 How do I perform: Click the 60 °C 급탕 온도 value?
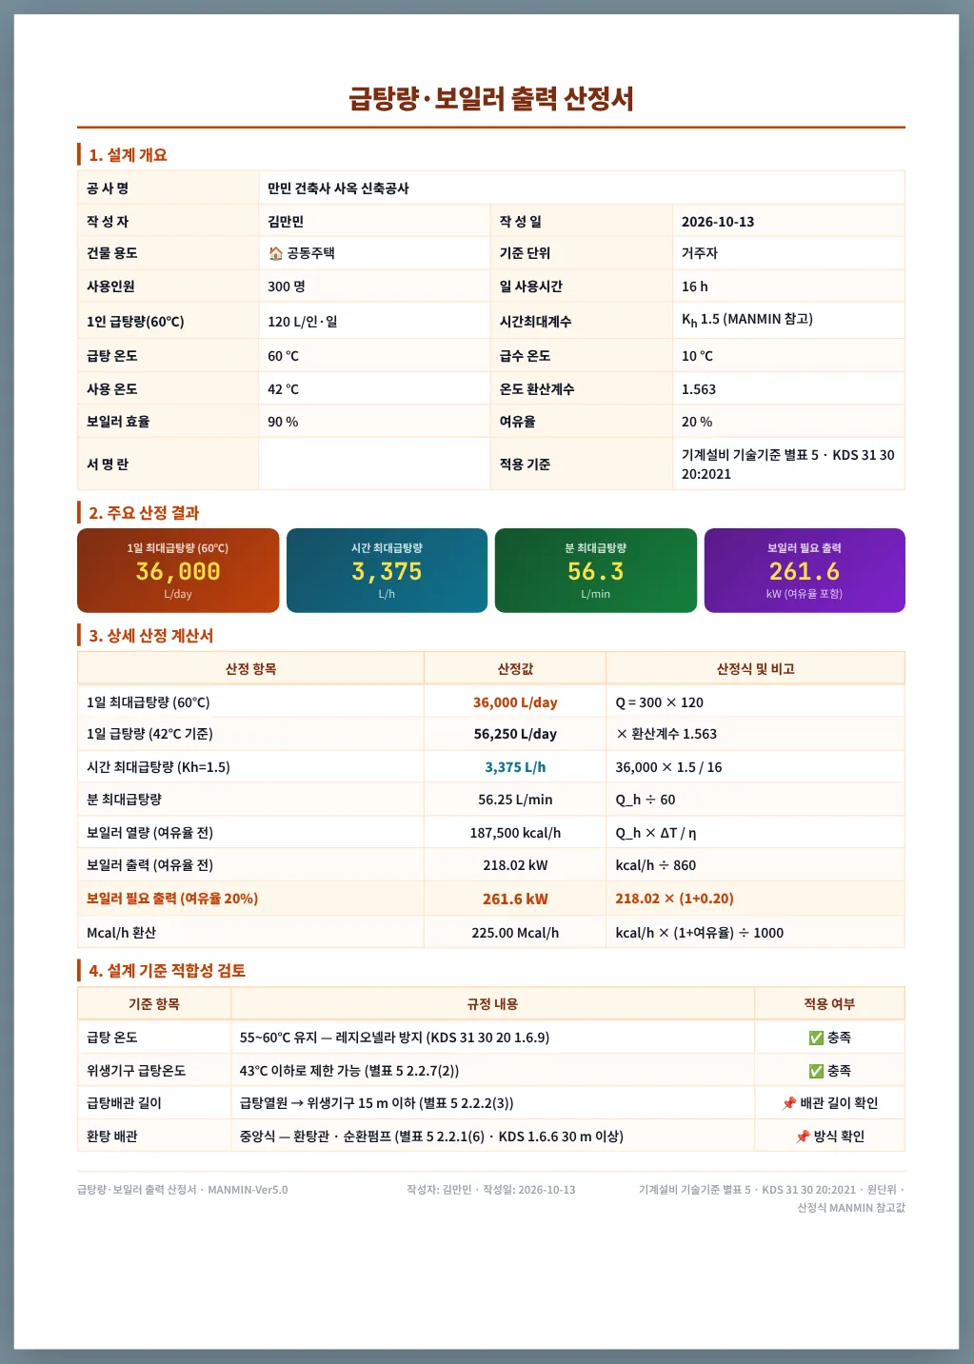pos(283,356)
